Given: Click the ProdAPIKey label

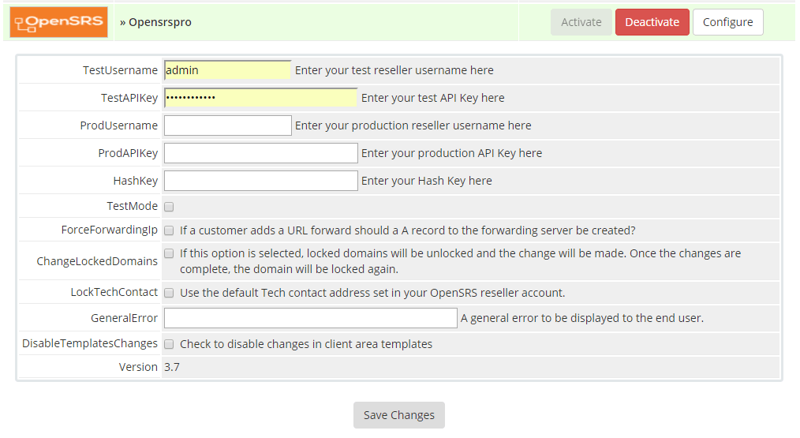Looking at the screenshot, I should [x=128, y=152].
